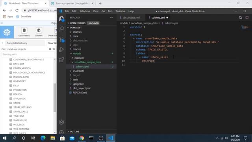Image resolution: width=252 pixels, height=142 pixels.
Task: Open Explorer's more actions ellipsis
Action: pos(111,17)
